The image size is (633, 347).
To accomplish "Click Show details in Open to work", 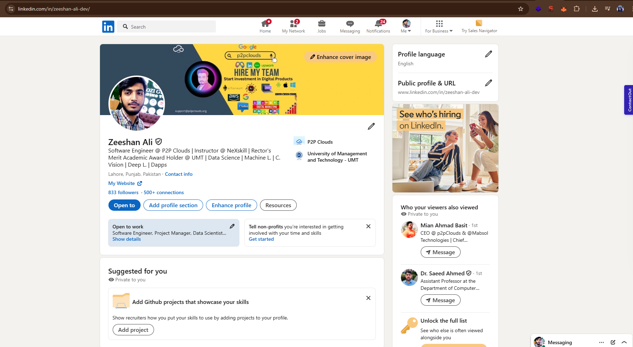I will pyautogui.click(x=126, y=239).
